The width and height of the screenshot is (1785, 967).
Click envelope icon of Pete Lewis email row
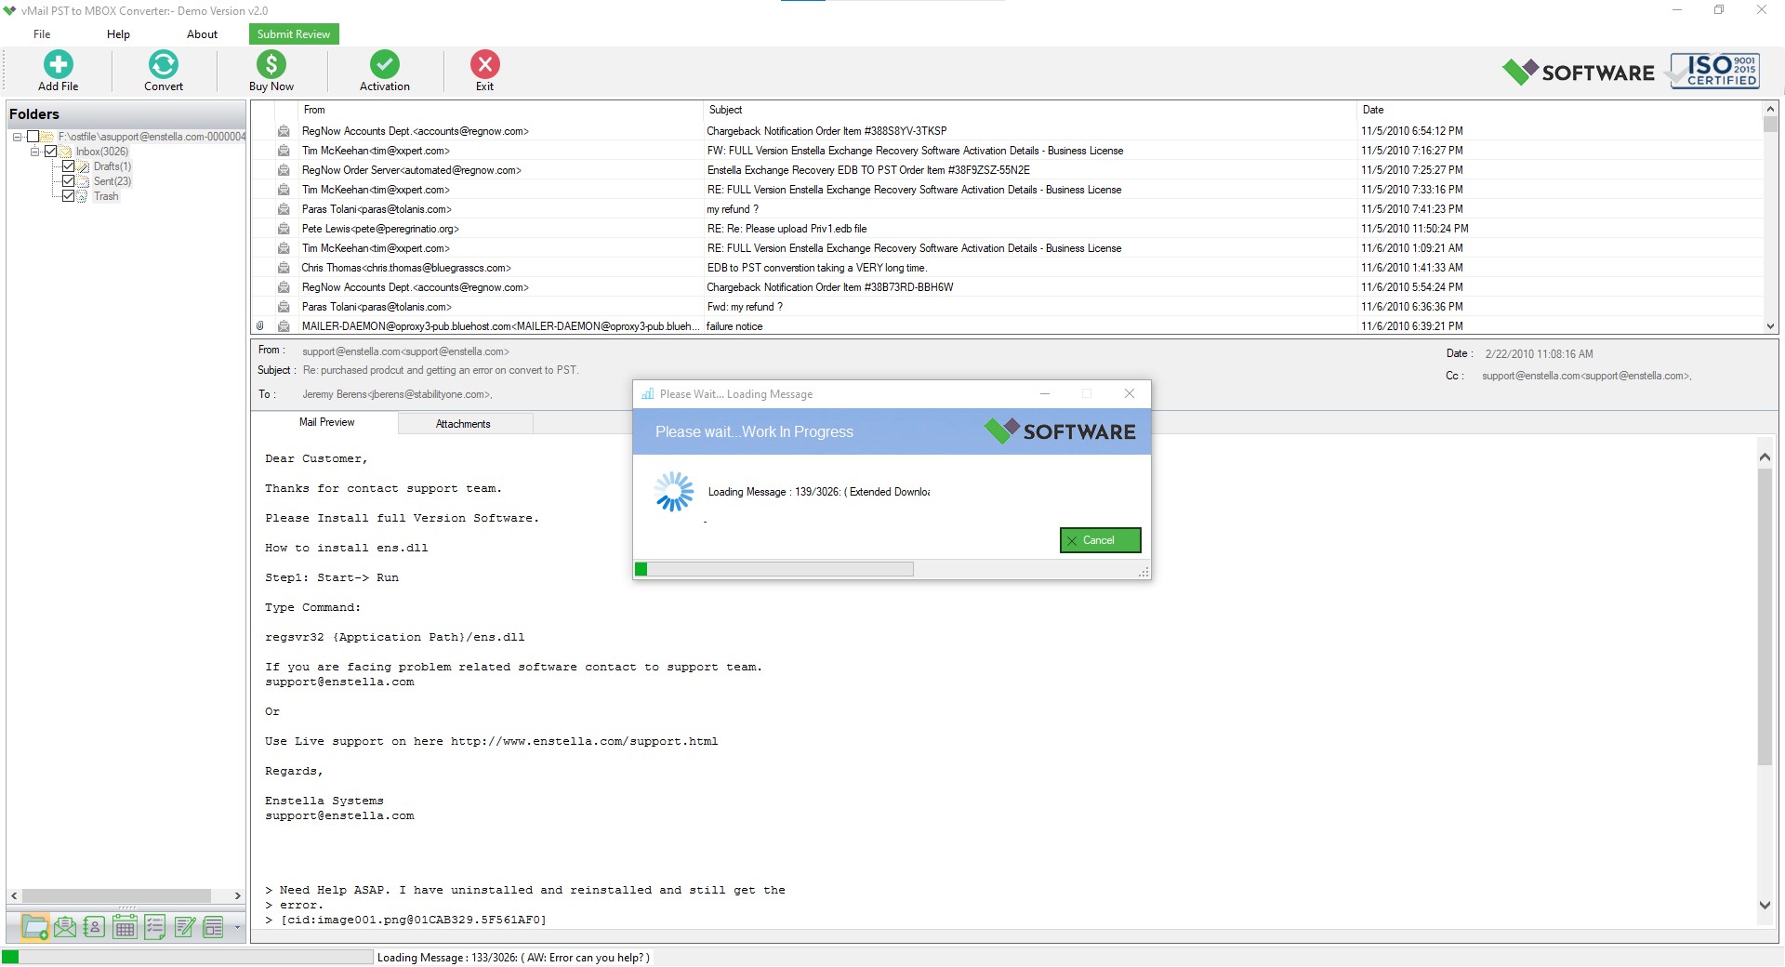pos(284,229)
